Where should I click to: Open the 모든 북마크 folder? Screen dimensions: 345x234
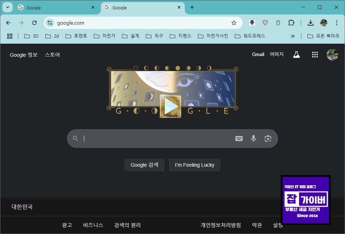[323, 36]
